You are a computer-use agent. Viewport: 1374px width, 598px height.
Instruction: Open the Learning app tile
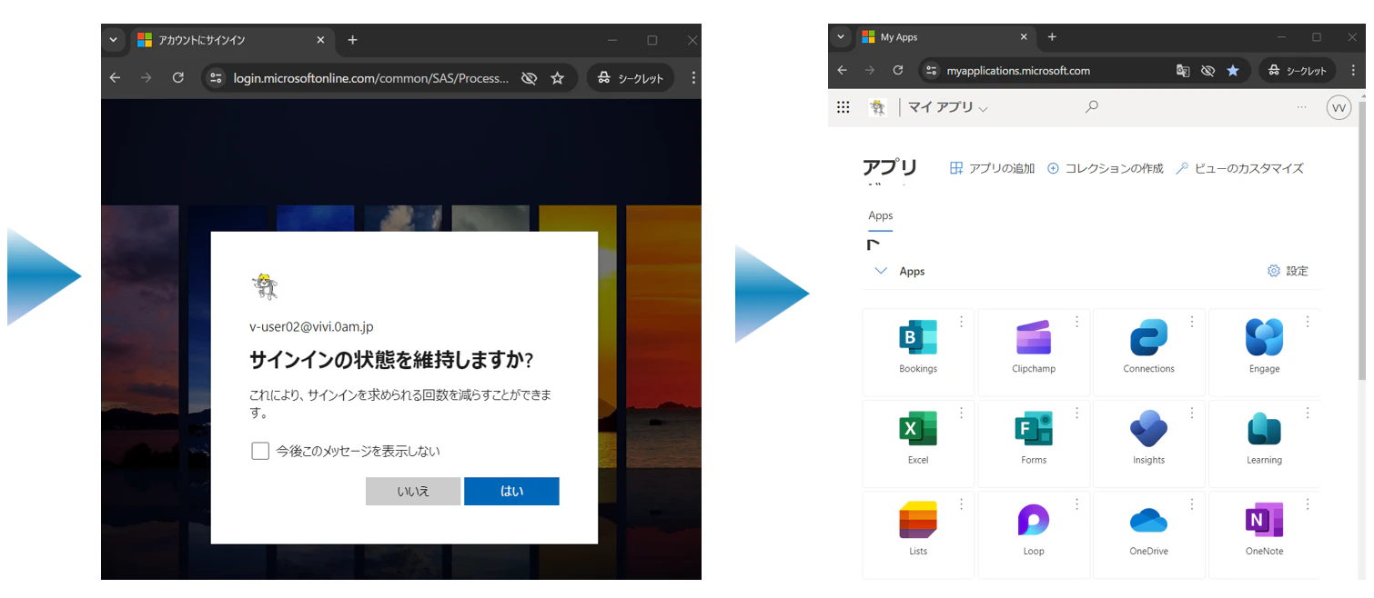(1265, 444)
